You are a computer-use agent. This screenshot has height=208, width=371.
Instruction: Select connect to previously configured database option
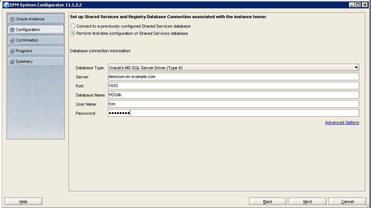click(x=73, y=27)
